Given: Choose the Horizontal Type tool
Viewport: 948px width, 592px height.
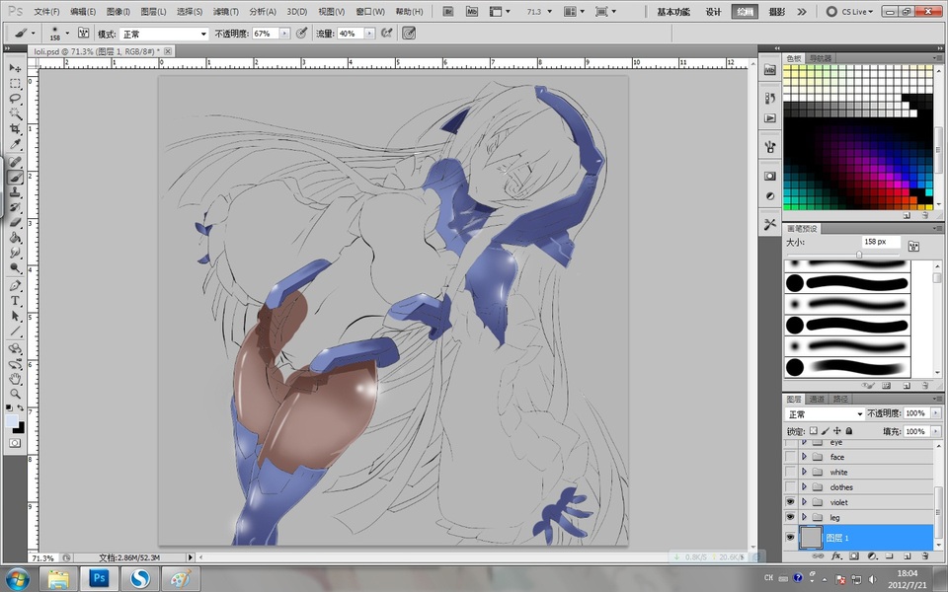Looking at the screenshot, I should click(16, 300).
